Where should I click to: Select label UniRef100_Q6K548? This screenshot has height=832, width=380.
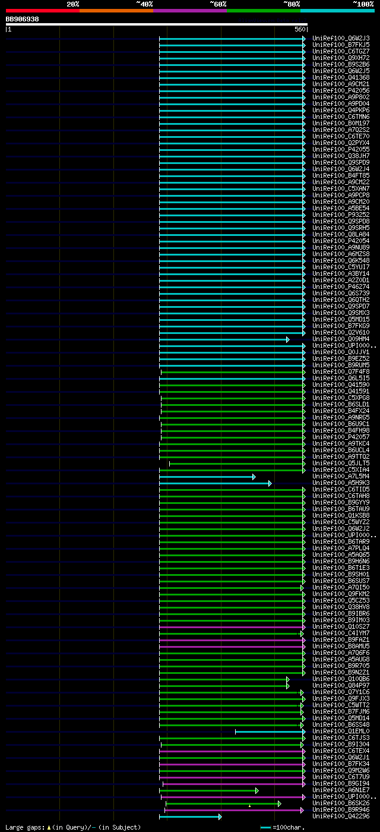tap(341, 261)
